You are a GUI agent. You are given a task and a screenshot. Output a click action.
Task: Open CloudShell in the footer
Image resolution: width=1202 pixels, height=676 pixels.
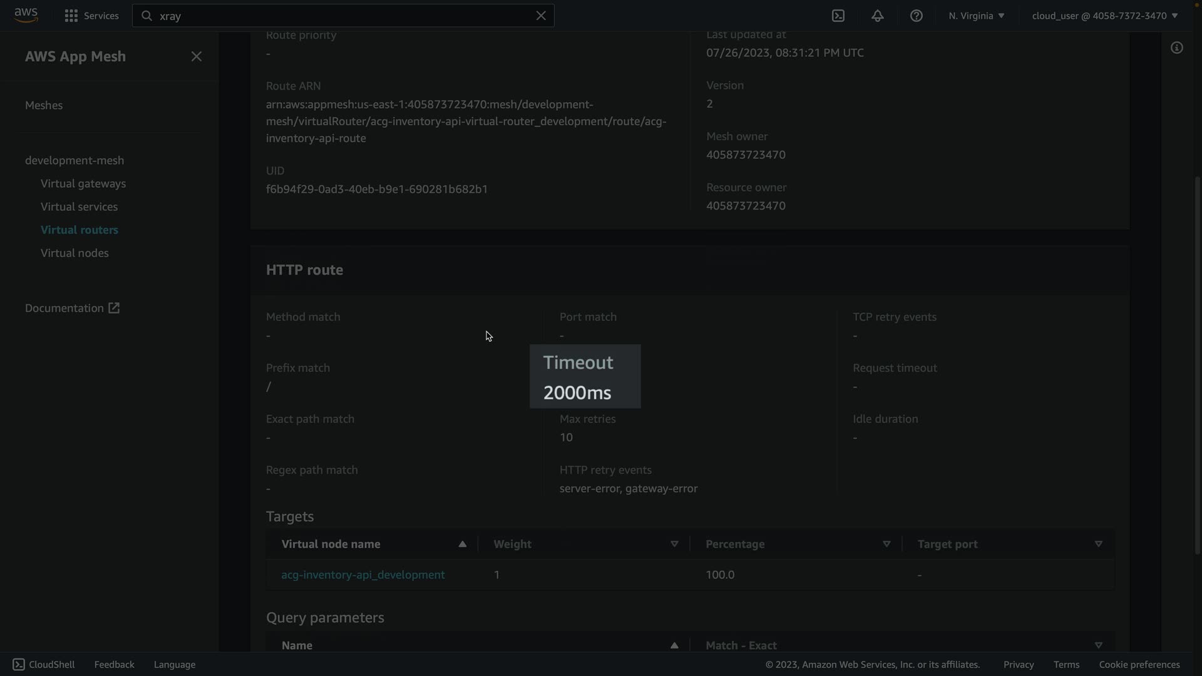[x=44, y=664]
